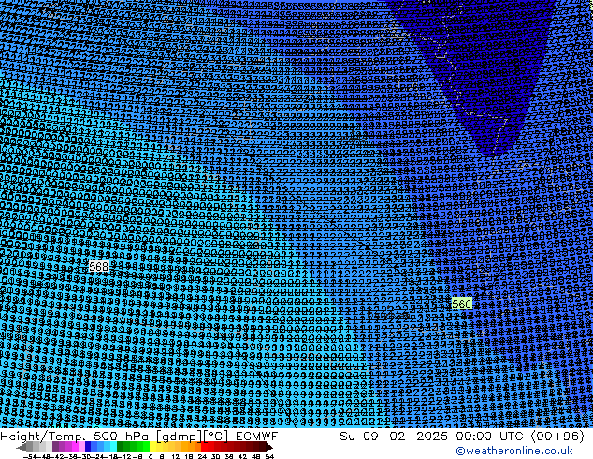Click the dark purple legend swatch near -42
This screenshot has width=593, height=459.
pos(55,446)
